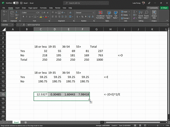This screenshot has height=127, width=170.
Task: Click the Wrap Text icon
Action: tap(70, 13)
